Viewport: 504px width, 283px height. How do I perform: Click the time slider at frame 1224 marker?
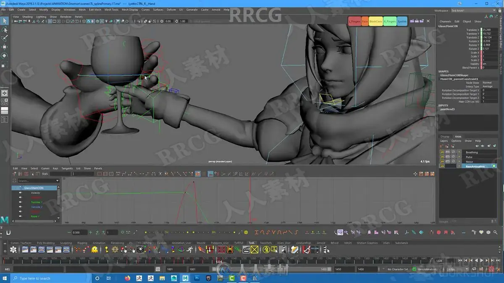click(219, 261)
